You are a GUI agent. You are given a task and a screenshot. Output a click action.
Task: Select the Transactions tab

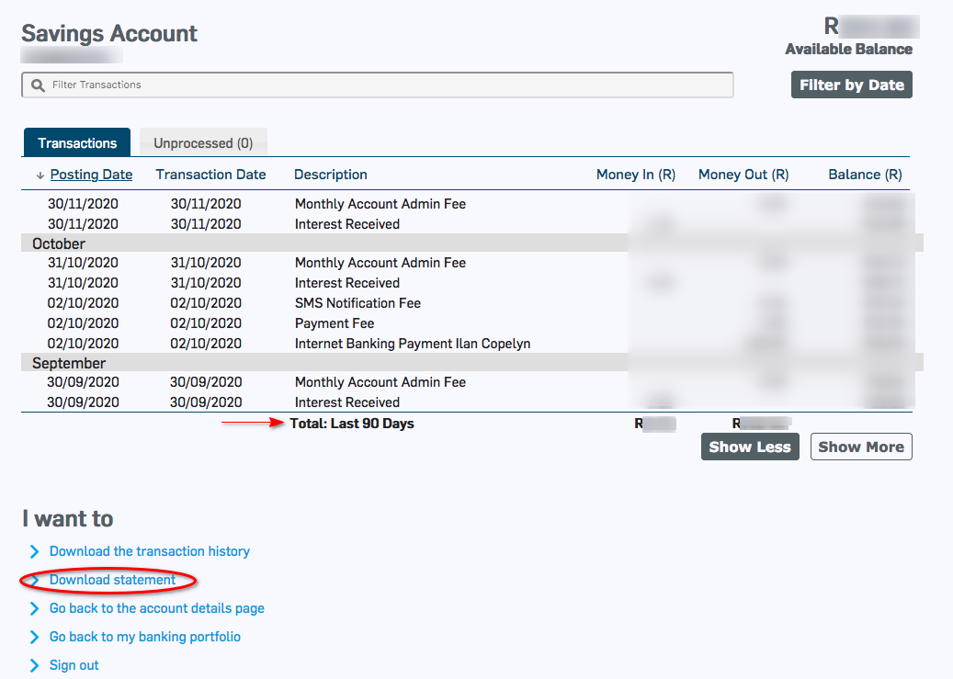[77, 143]
